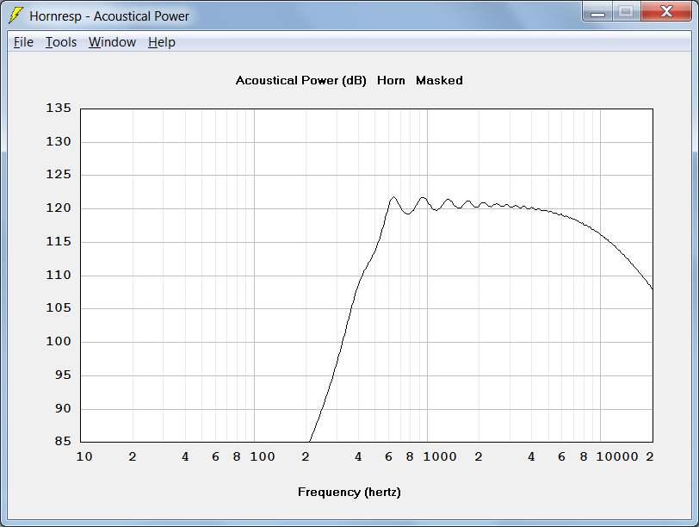Click the 'Frequency (hertz)' axis label
The image size is (699, 527).
click(x=349, y=493)
